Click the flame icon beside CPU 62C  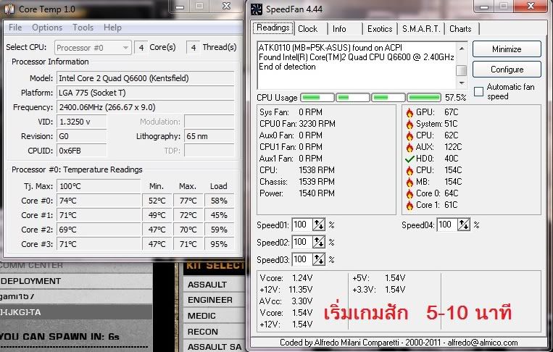pyautogui.click(x=409, y=135)
